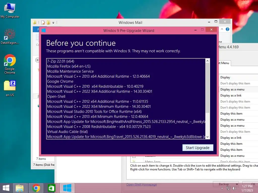Collapse the Windows Mail ribbon chevron

click(x=222, y=29)
